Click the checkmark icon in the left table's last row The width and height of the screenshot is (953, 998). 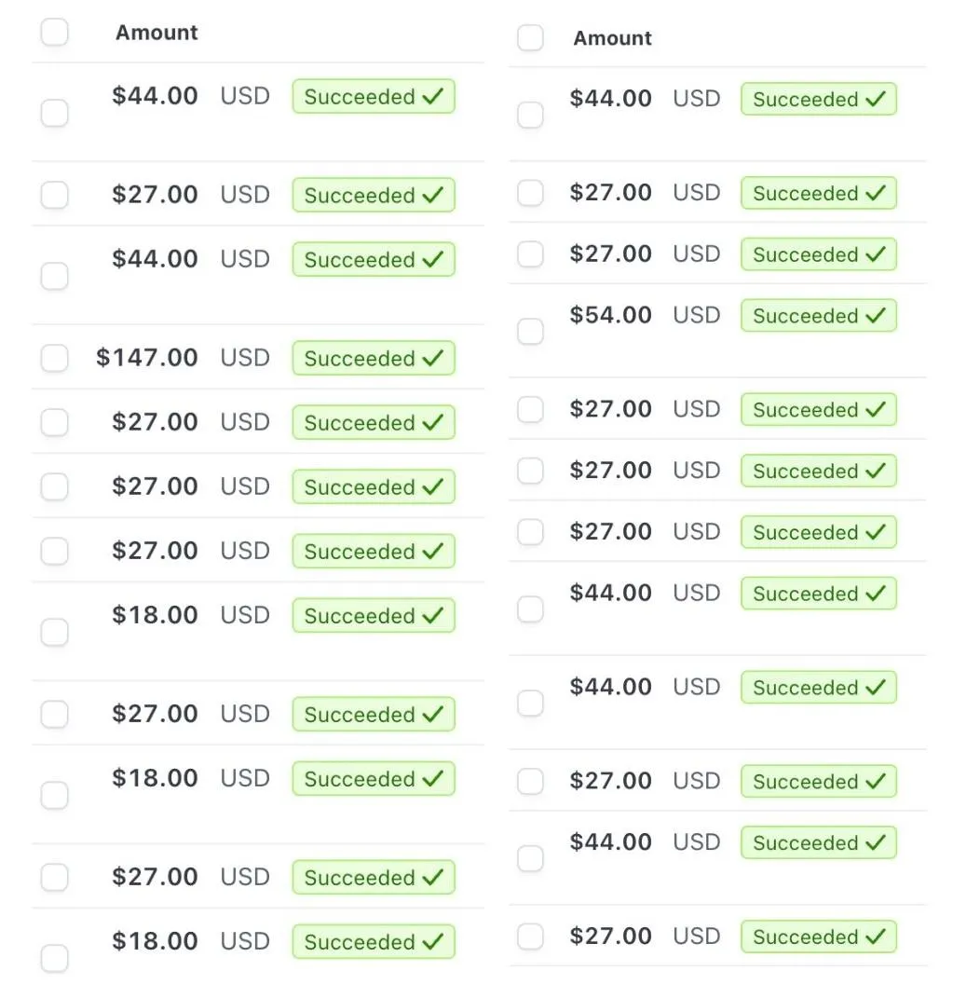coord(432,942)
